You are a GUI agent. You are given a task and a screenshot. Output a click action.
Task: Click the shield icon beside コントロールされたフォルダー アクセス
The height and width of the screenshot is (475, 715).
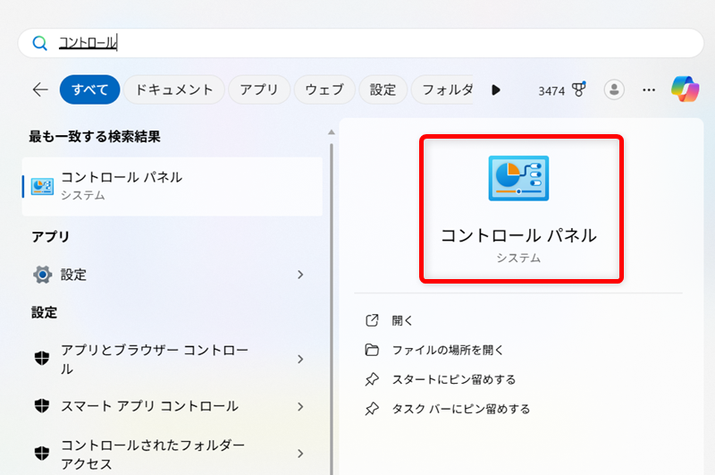click(42, 454)
